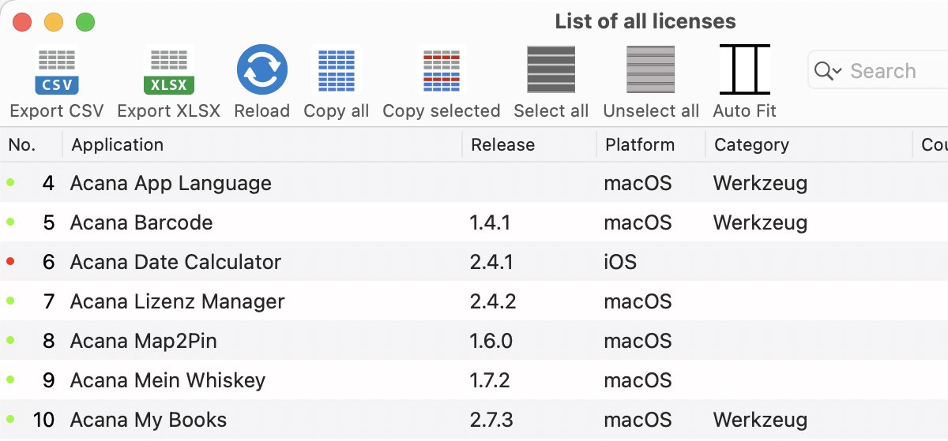The image size is (948, 441).
Task: Click the Auto Fit columns icon
Action: coord(745,70)
